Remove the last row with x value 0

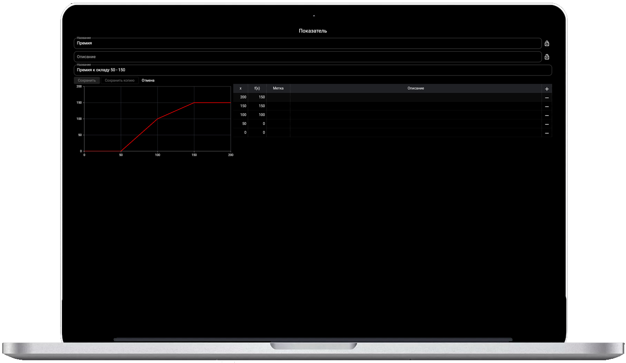click(547, 133)
